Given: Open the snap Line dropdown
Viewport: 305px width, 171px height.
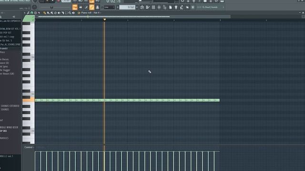Looking at the screenshot, I should point(109,7).
